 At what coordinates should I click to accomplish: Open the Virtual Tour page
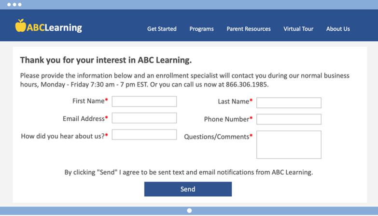[x=298, y=29]
